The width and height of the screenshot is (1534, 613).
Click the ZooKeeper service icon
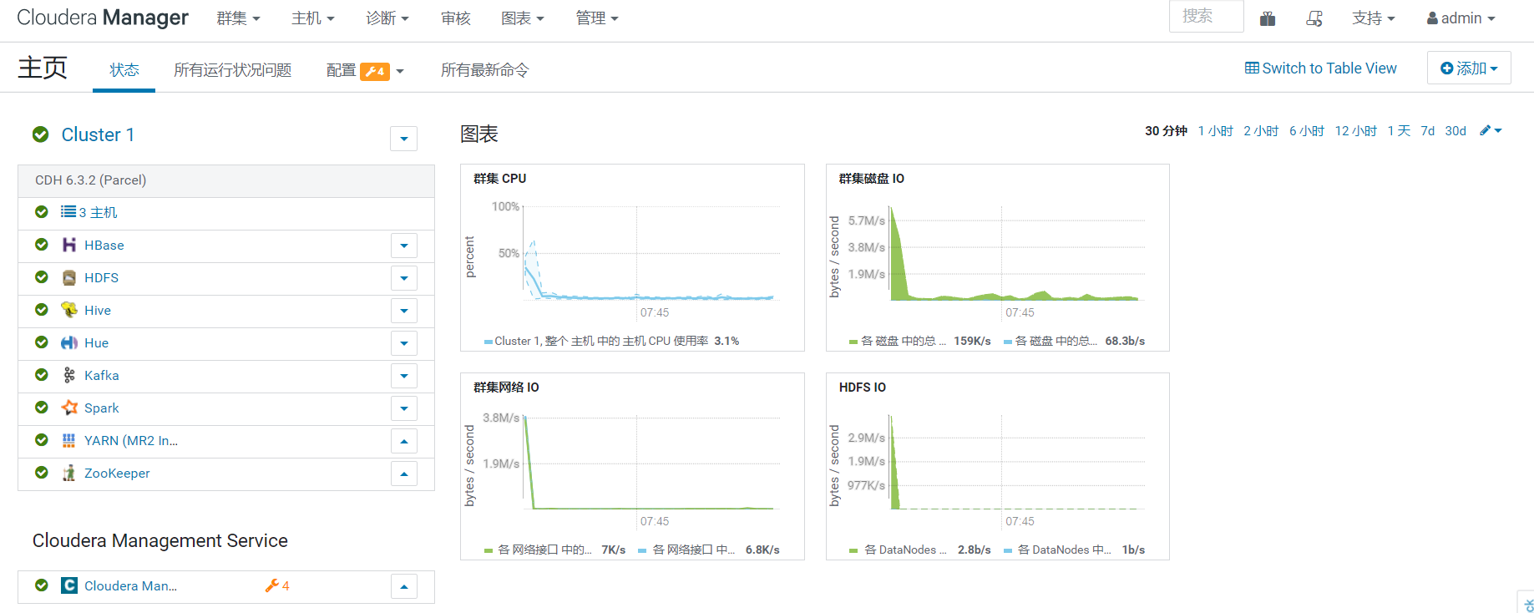pos(69,473)
